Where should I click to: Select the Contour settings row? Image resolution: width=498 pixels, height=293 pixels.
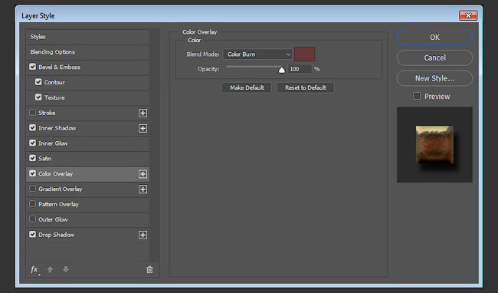point(87,83)
